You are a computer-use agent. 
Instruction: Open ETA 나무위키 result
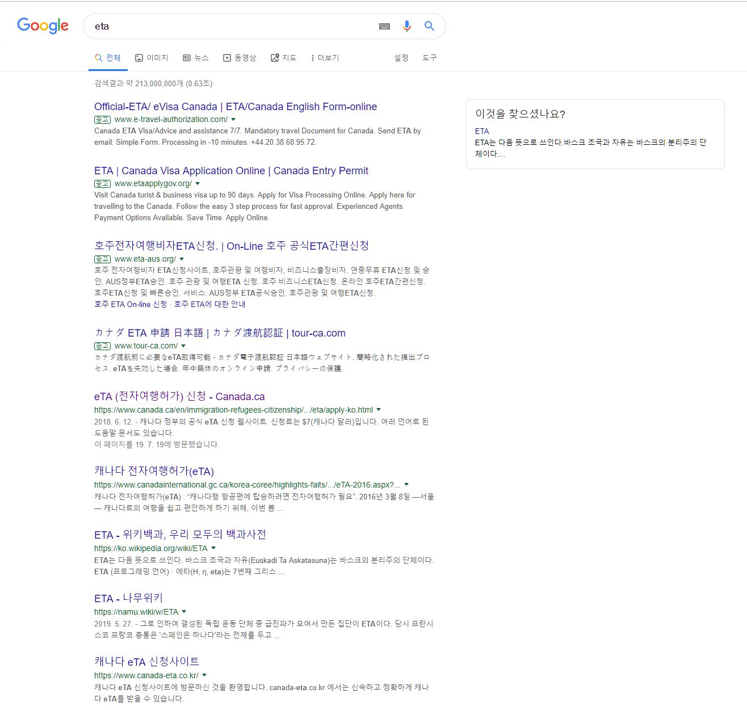[128, 598]
